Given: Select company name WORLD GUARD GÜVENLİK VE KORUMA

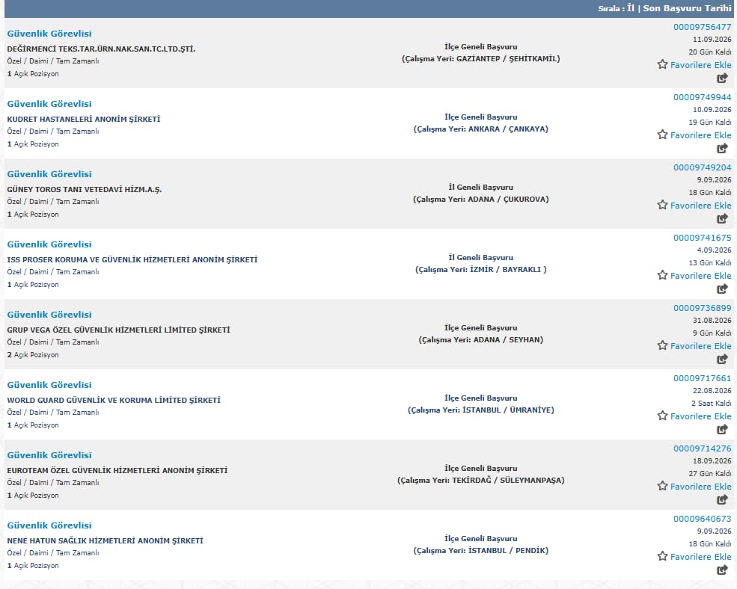Looking at the screenshot, I should [x=114, y=400].
